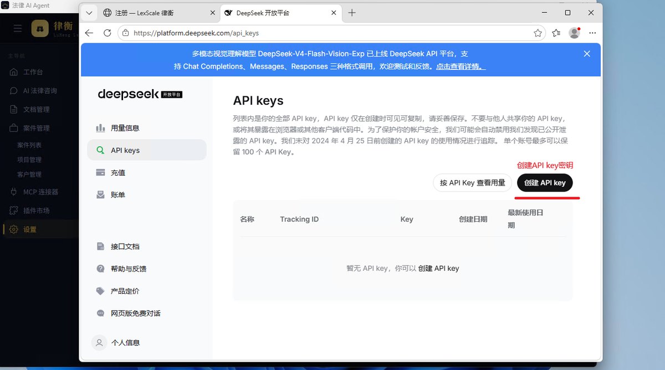Click the deepseek 开放平台 logo
Viewport: 665px width, 370px height.
click(140, 94)
